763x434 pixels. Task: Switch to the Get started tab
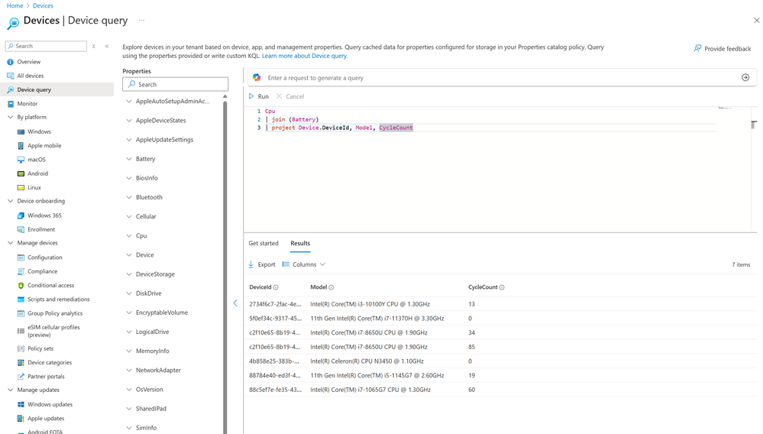click(263, 243)
